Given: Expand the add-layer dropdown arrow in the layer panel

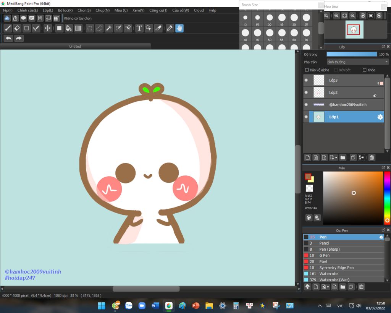Looking at the screenshot, I should pyautogui.click(x=336, y=157).
